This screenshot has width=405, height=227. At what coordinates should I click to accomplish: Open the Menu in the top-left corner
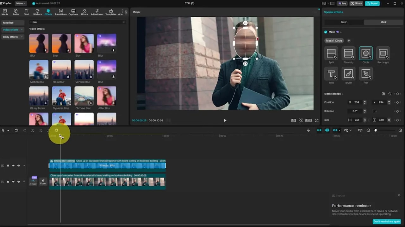20,3
